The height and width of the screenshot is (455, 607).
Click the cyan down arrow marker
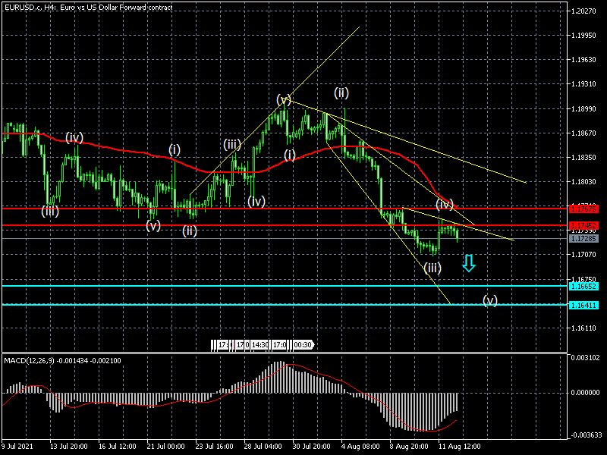[469, 263]
